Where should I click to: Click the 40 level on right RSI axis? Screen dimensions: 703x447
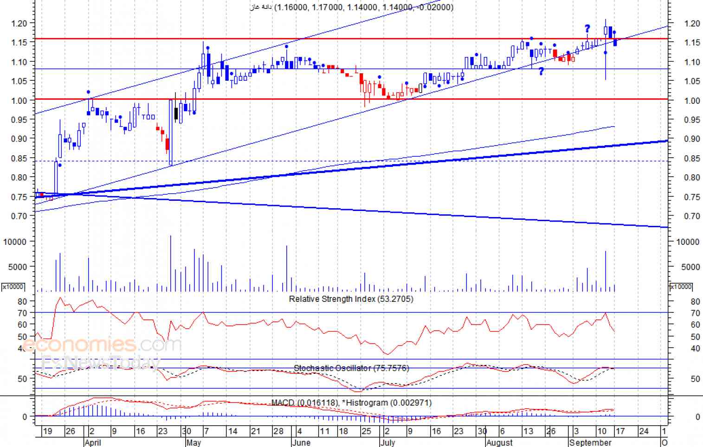[695, 348]
